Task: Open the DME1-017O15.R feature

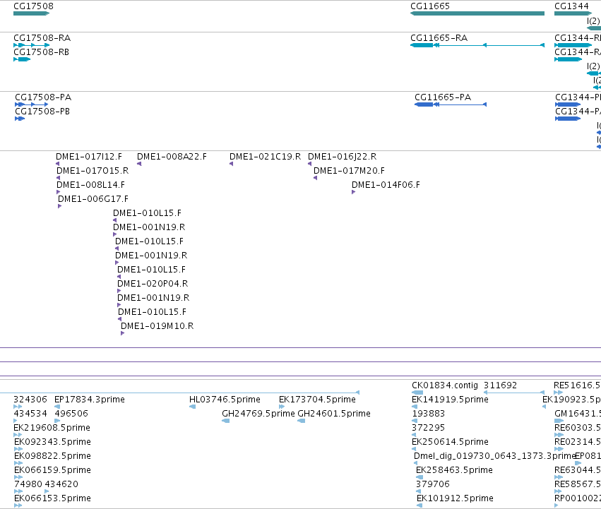Action: coord(58,178)
